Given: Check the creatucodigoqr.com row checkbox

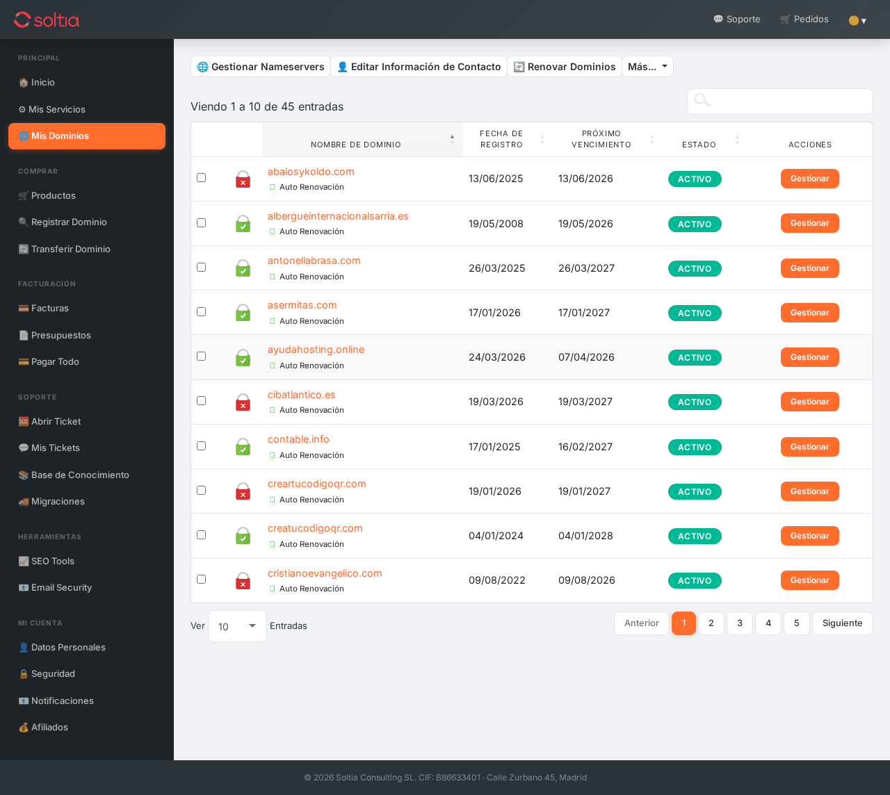Looking at the screenshot, I should pyautogui.click(x=202, y=535).
